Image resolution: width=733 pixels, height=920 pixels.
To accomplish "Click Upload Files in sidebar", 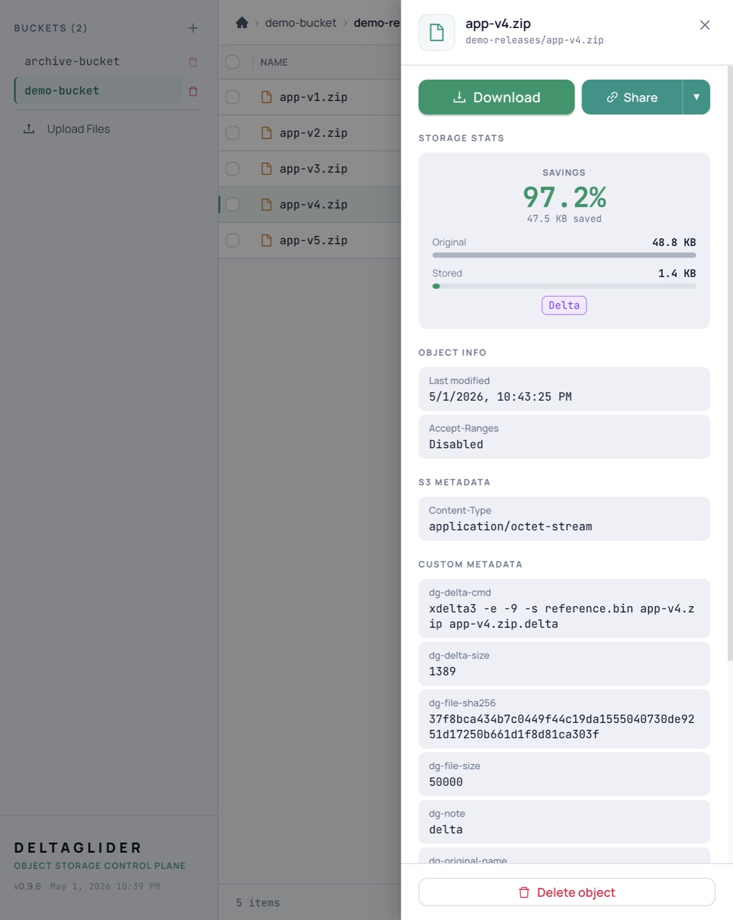I will click(79, 129).
